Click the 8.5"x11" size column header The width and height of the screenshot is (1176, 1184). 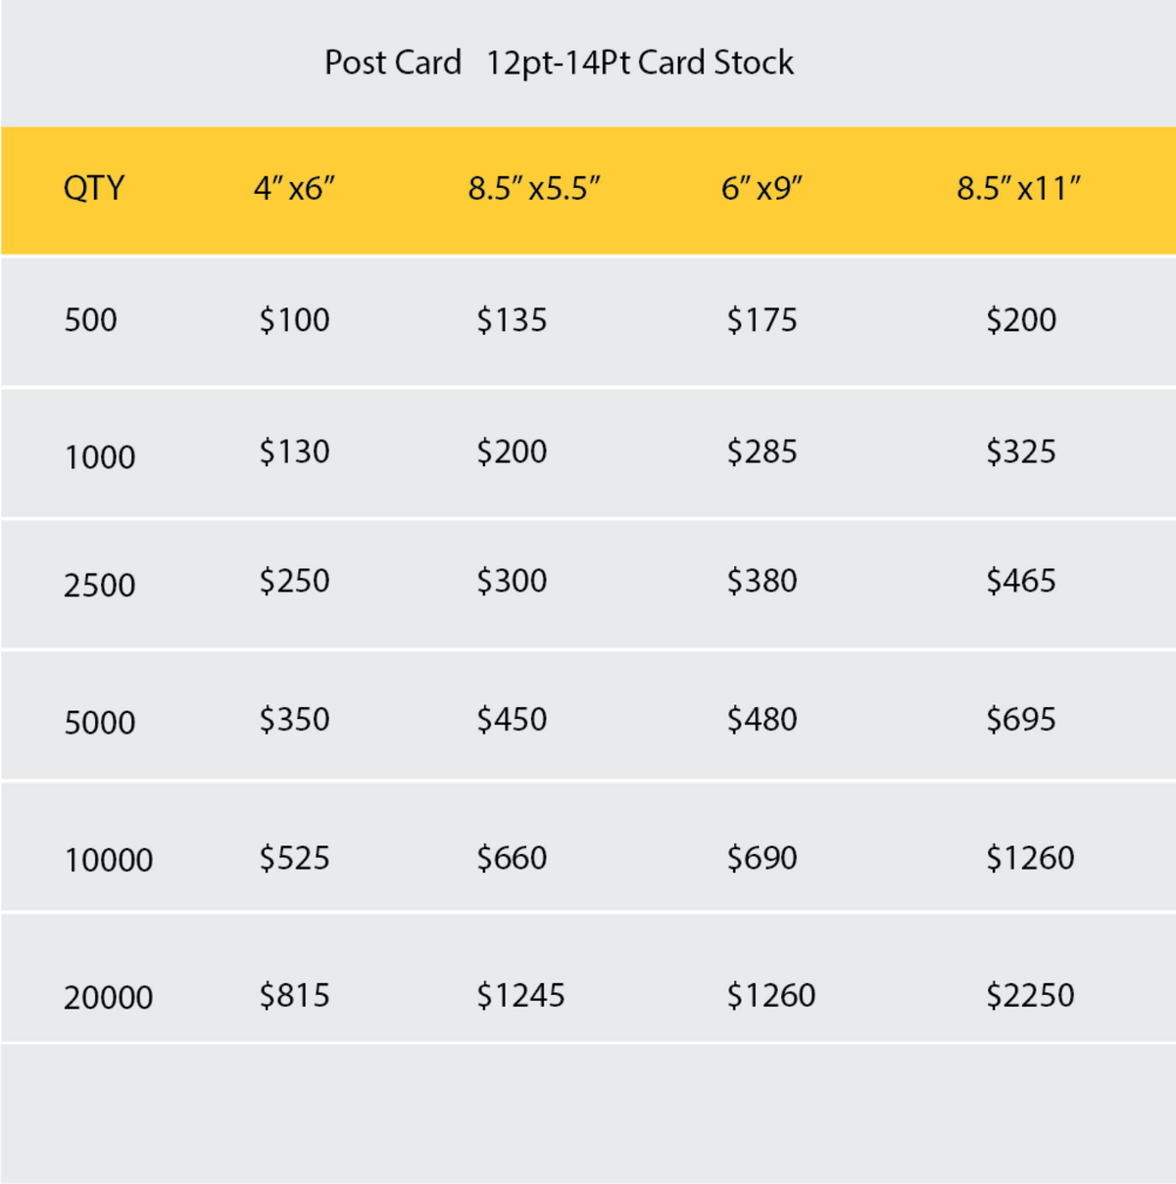click(x=1018, y=187)
